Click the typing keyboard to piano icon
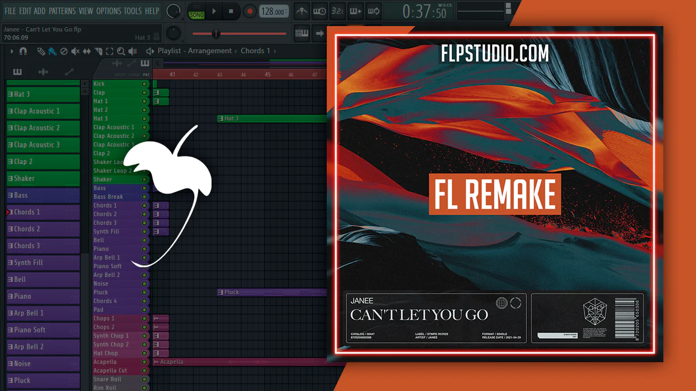Viewport: 696px width, 391px height. pos(302,33)
